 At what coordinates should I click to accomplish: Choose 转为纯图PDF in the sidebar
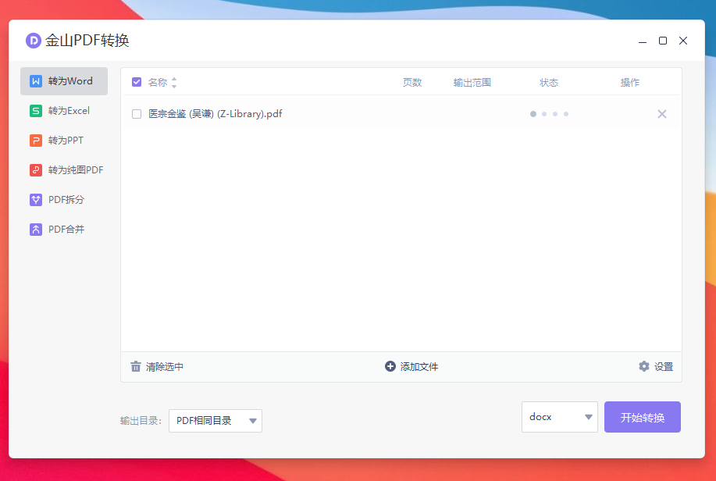[x=64, y=170]
